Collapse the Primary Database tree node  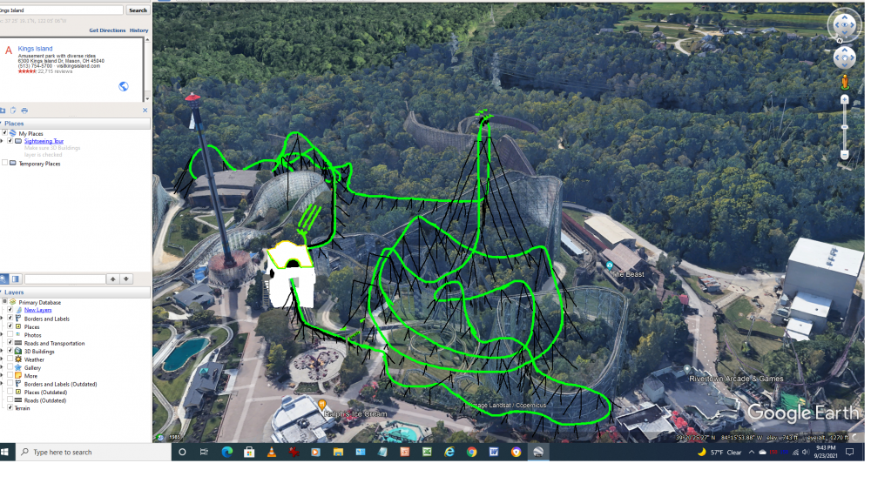[4, 302]
